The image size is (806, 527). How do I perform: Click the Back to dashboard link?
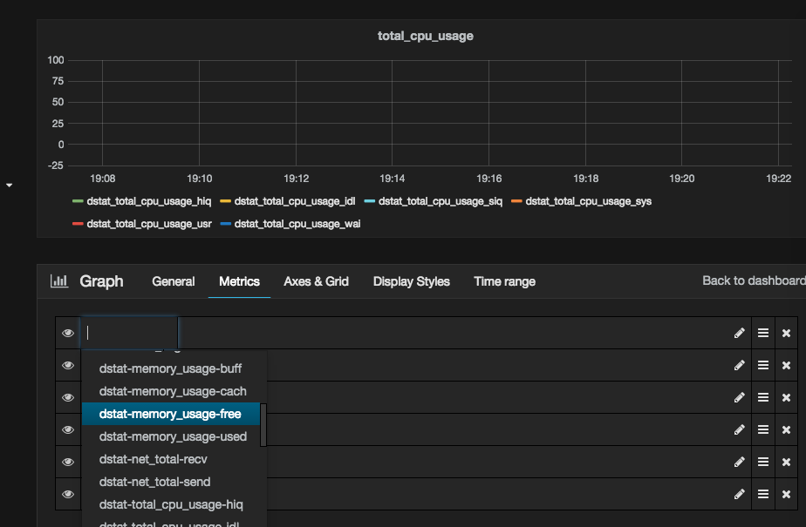pyautogui.click(x=753, y=280)
